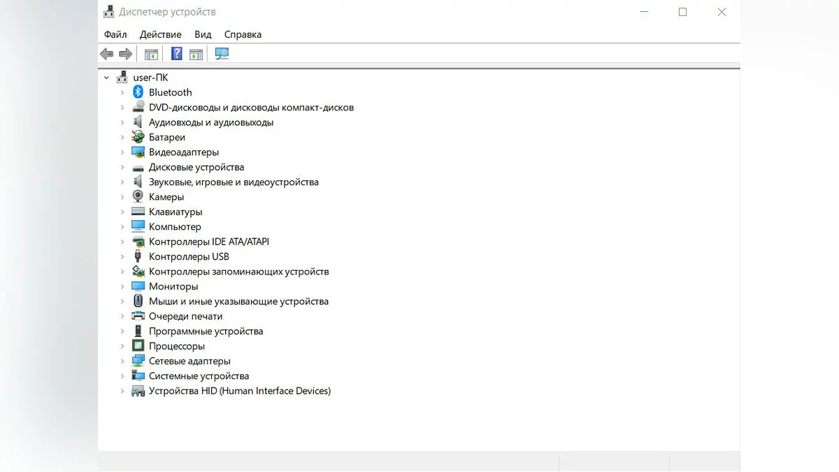
Task: Select Устройства HID (Human Interface Devices)
Action: (x=240, y=391)
